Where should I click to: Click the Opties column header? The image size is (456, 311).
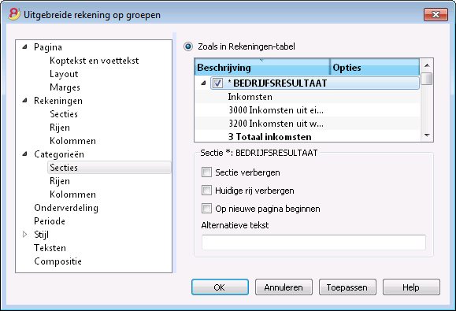tap(375, 68)
